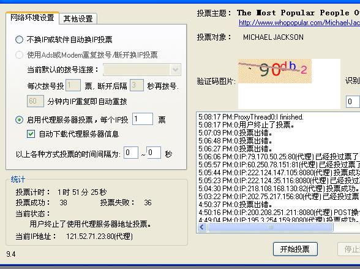360x269 pixels.
Task: Open the whopopular.com Michael Jackson link
Action: 299,23
